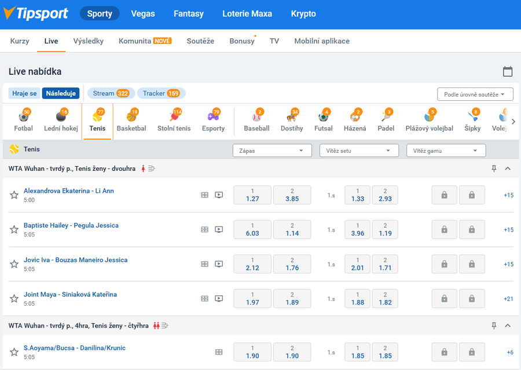Open the calendar icon in Live nabídka
This screenshot has height=370, width=521.
pos(508,72)
